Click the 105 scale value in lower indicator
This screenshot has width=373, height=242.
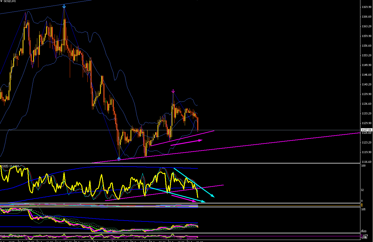coord(363,209)
